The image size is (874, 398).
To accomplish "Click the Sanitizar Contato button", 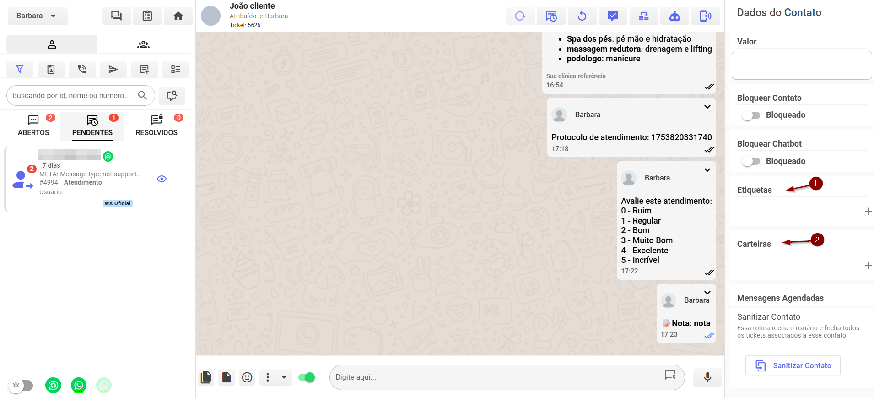I will coord(793,365).
